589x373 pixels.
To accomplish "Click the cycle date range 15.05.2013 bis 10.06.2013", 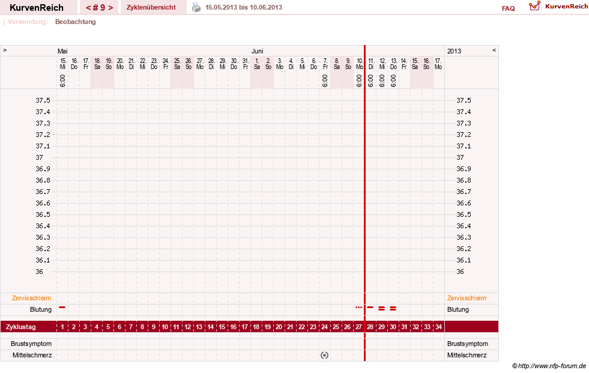I will (244, 7).
